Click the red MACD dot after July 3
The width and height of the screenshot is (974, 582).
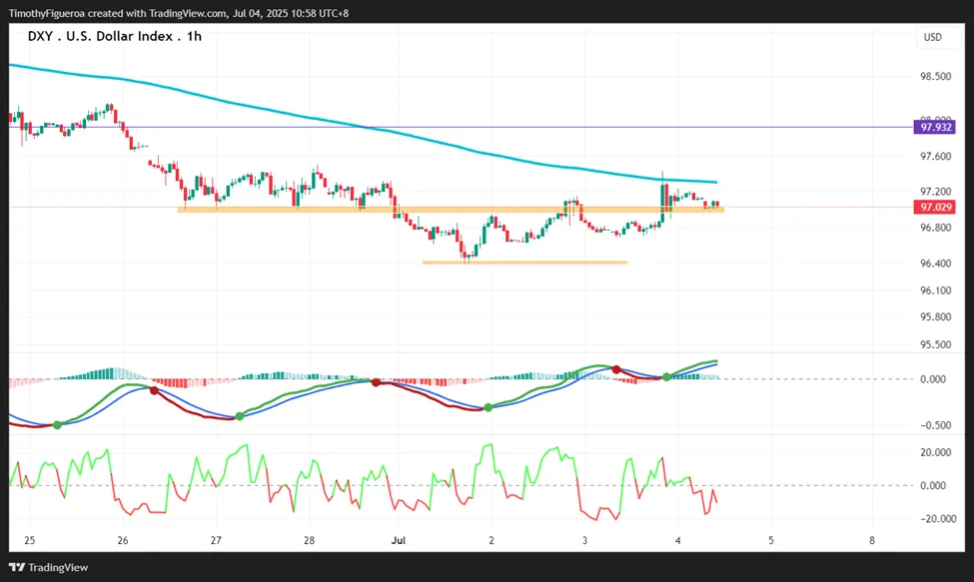[x=616, y=369]
